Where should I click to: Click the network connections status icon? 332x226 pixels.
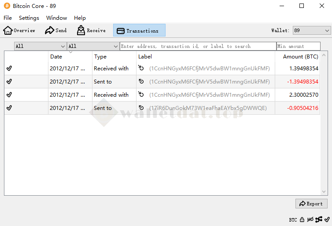pyautogui.click(x=319, y=219)
